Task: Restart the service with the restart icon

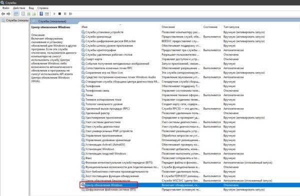Action: (x=70, y=14)
